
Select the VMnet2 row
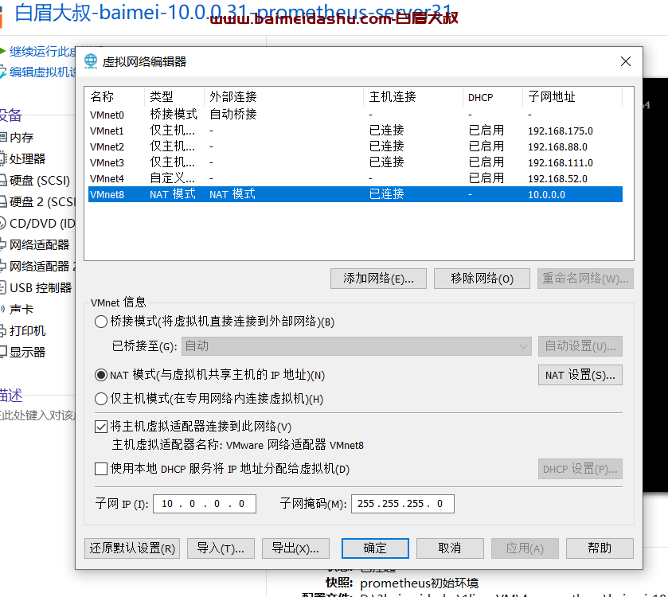(355, 146)
